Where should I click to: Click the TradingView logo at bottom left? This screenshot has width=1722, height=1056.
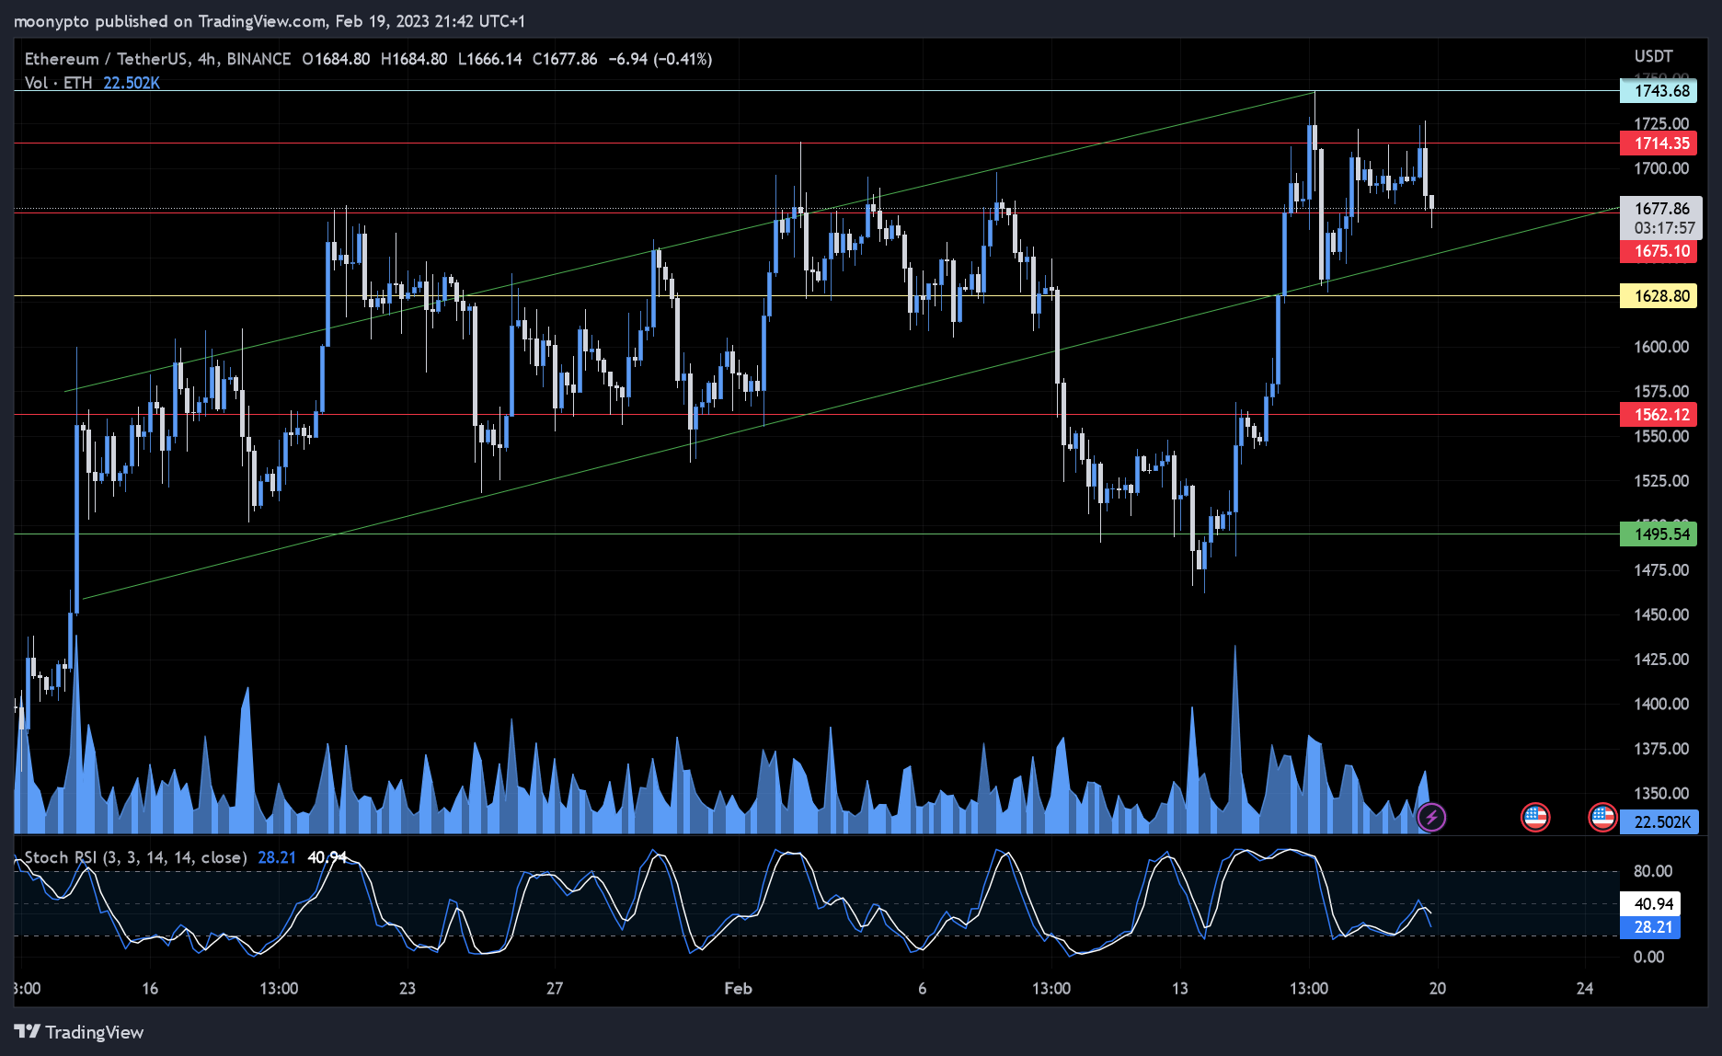[x=79, y=1032]
